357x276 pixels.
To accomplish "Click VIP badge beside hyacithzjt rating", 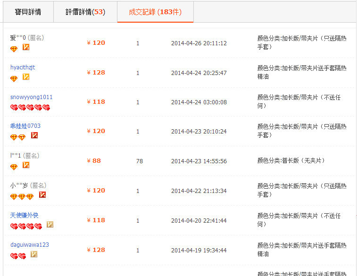I will click(x=26, y=77).
